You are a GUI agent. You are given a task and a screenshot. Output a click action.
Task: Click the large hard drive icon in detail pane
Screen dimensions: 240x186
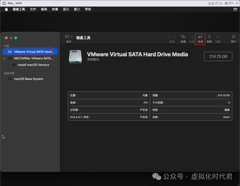75,57
